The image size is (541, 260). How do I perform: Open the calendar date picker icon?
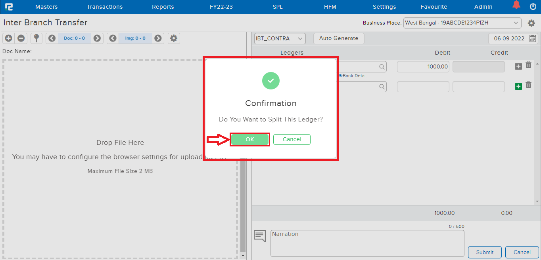pyautogui.click(x=533, y=39)
